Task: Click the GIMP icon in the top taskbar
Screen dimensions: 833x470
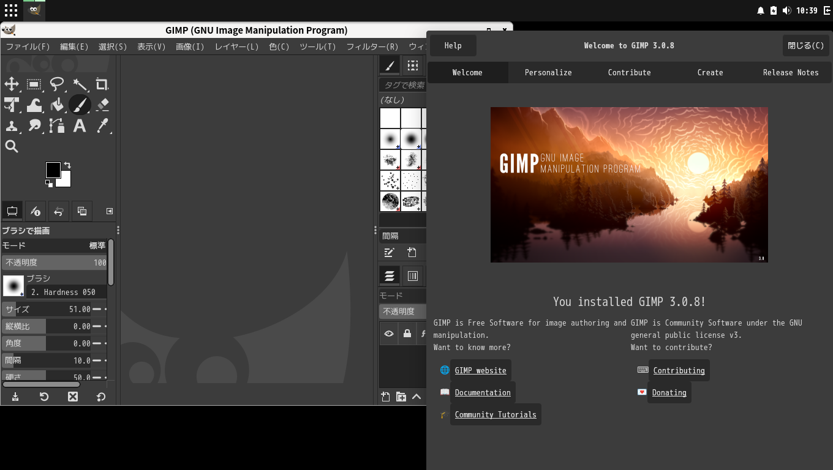Action: tap(34, 10)
